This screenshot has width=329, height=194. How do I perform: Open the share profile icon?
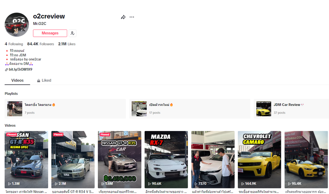(x=123, y=17)
